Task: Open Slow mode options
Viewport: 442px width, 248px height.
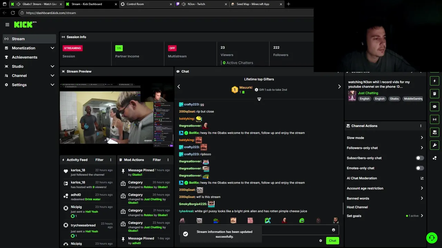Action: (385, 138)
